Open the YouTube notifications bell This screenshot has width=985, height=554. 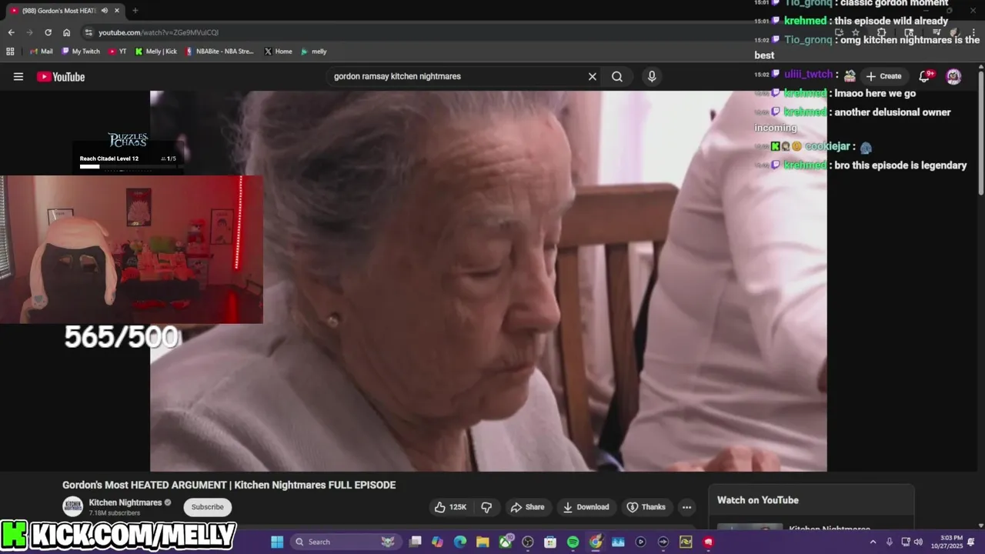click(926, 76)
